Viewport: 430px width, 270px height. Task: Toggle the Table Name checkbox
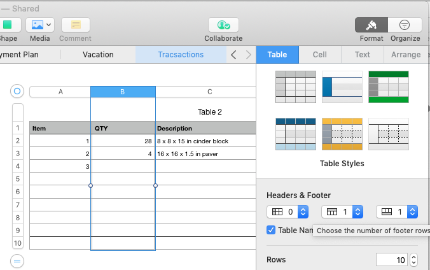coord(271,230)
